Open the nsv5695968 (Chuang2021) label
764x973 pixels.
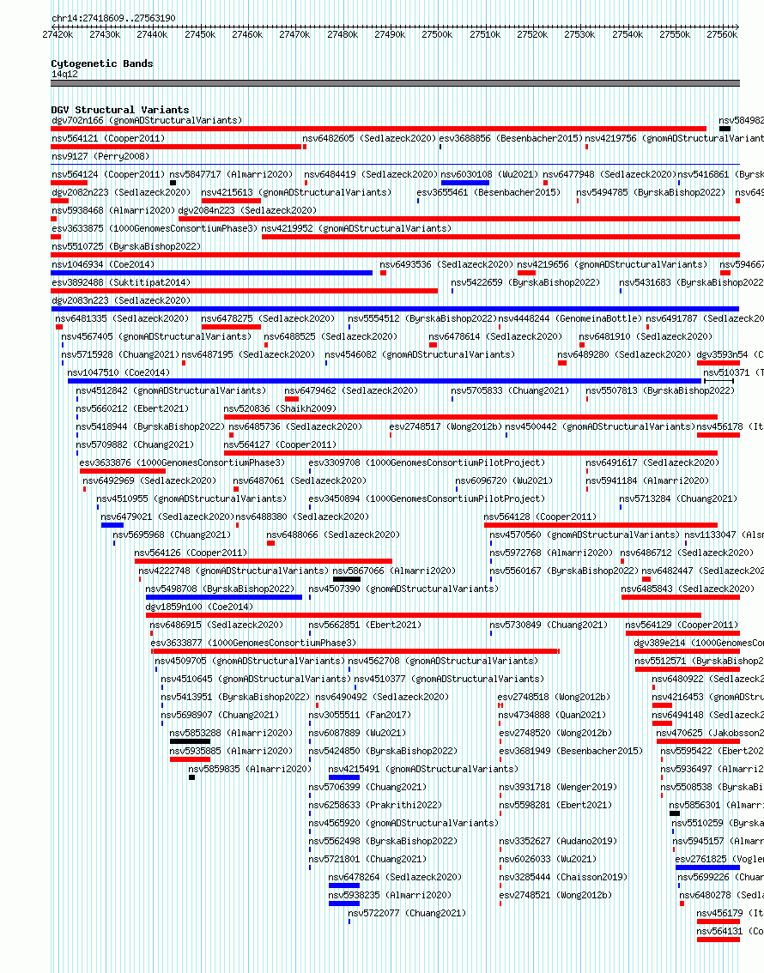coord(172,535)
